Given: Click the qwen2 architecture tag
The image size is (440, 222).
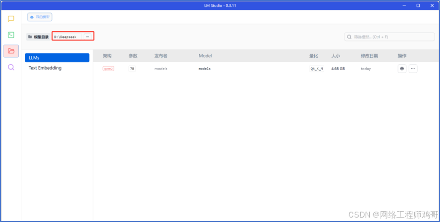Looking at the screenshot, I should 108,69.
